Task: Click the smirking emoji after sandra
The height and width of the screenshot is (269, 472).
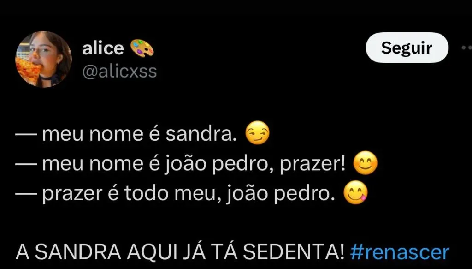Action: coord(257,132)
